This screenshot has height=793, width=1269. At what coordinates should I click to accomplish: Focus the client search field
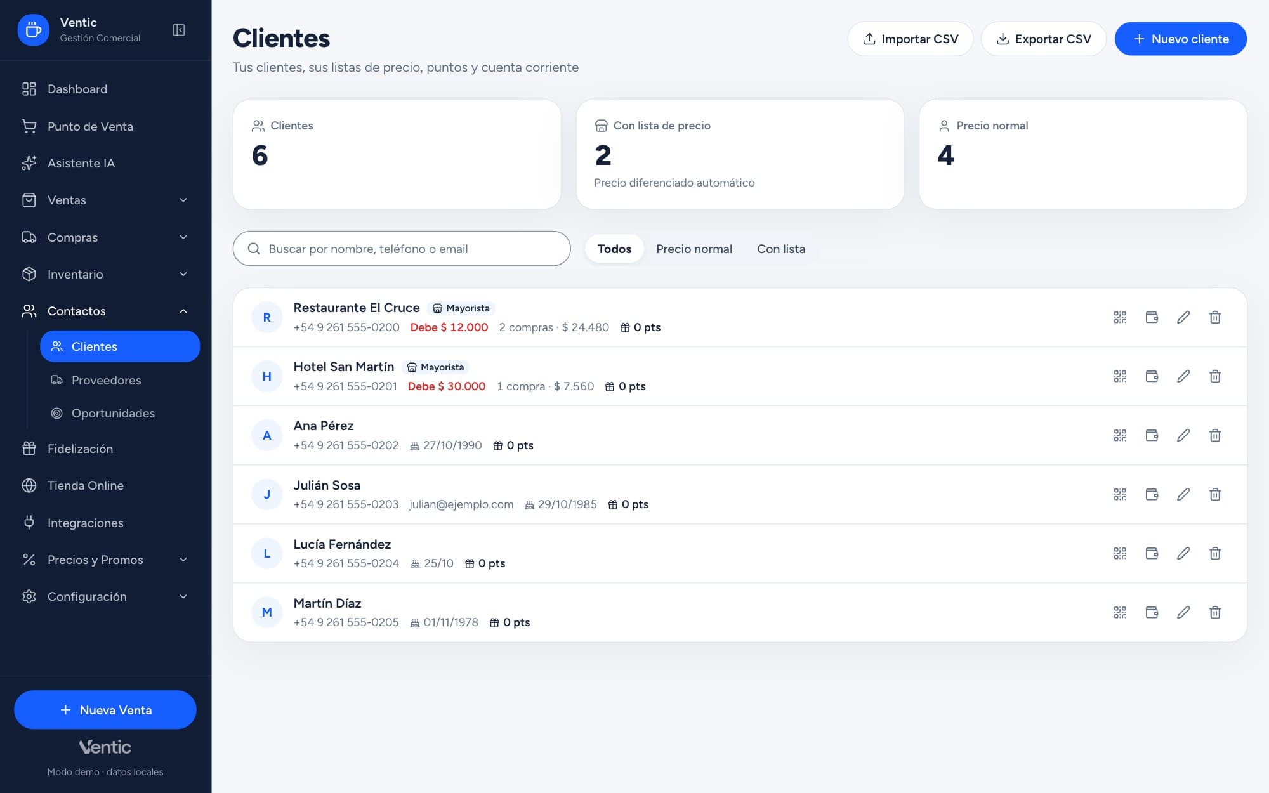pos(402,249)
